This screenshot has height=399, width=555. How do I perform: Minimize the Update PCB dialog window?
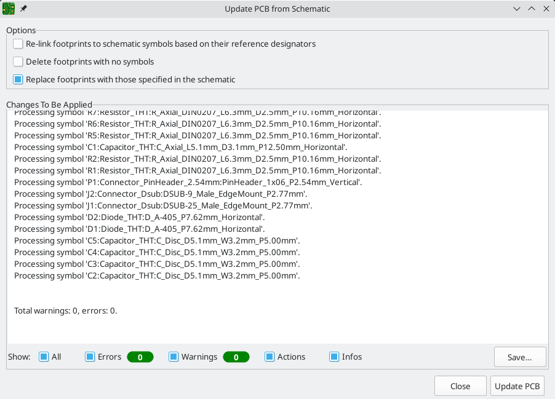click(516, 9)
